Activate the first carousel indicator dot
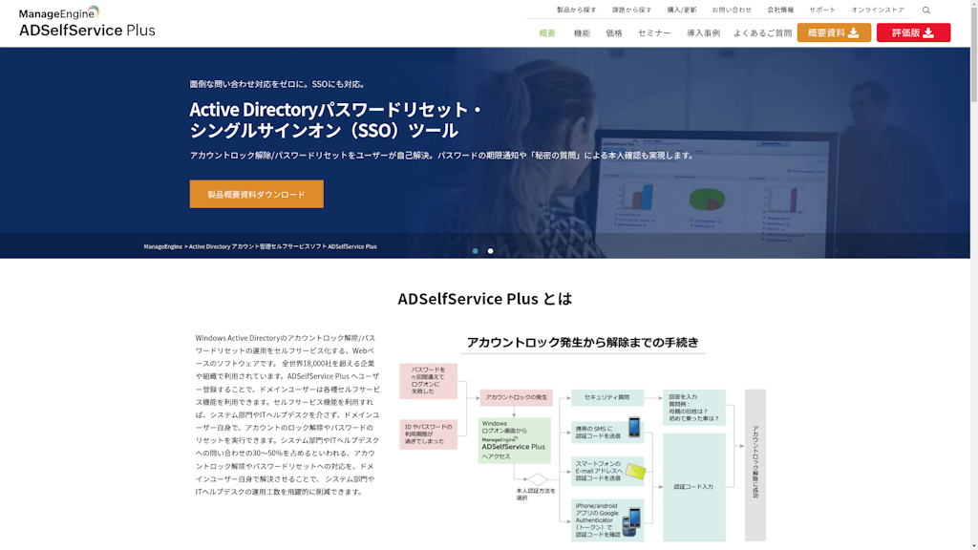Image resolution: width=978 pixels, height=550 pixels. (x=475, y=250)
